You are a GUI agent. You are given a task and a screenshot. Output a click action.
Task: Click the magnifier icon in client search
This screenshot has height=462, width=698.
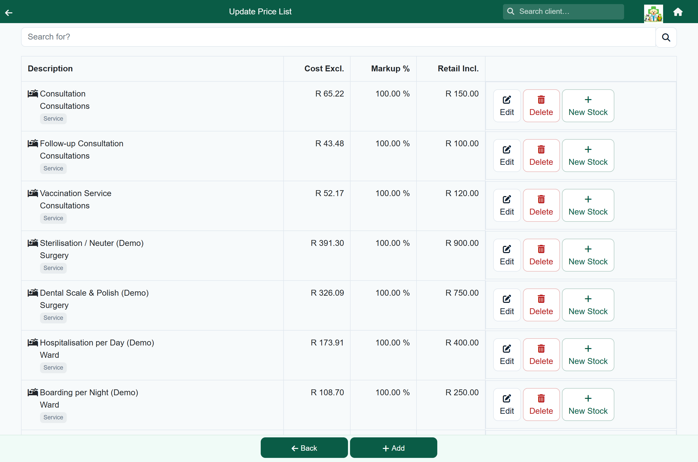pos(511,12)
